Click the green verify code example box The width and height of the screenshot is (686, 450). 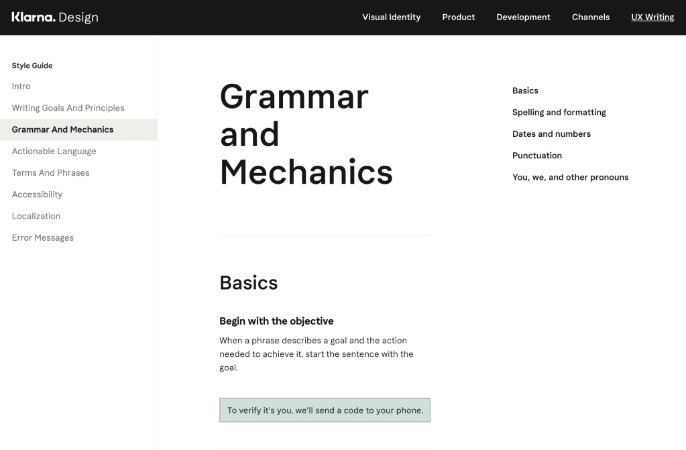tap(325, 410)
